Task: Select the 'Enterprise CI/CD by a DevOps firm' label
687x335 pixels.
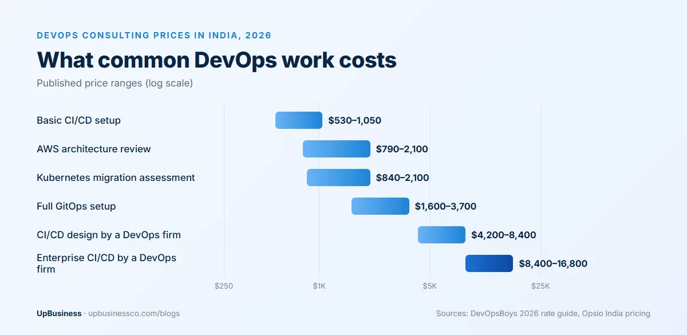Action: [106, 263]
